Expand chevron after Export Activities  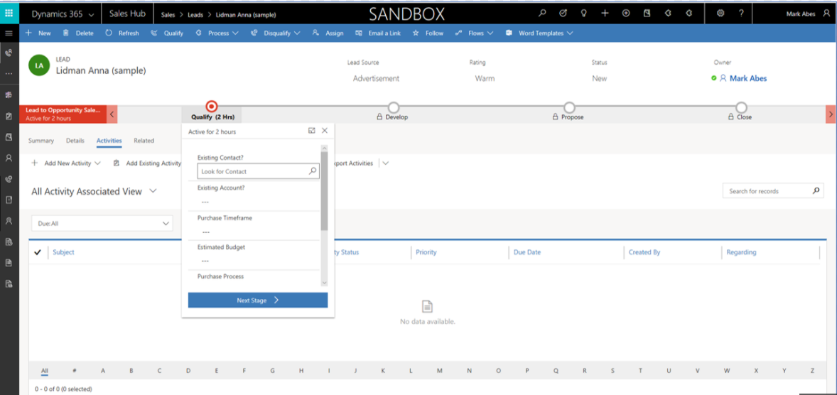[x=386, y=163]
